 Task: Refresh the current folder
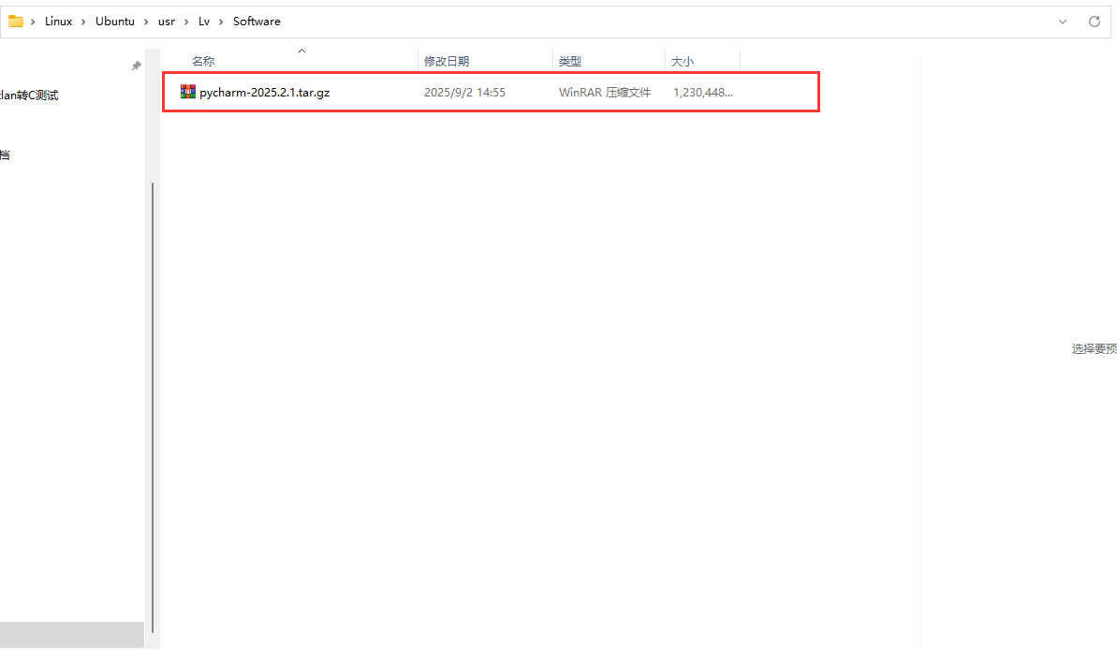coord(1095,22)
